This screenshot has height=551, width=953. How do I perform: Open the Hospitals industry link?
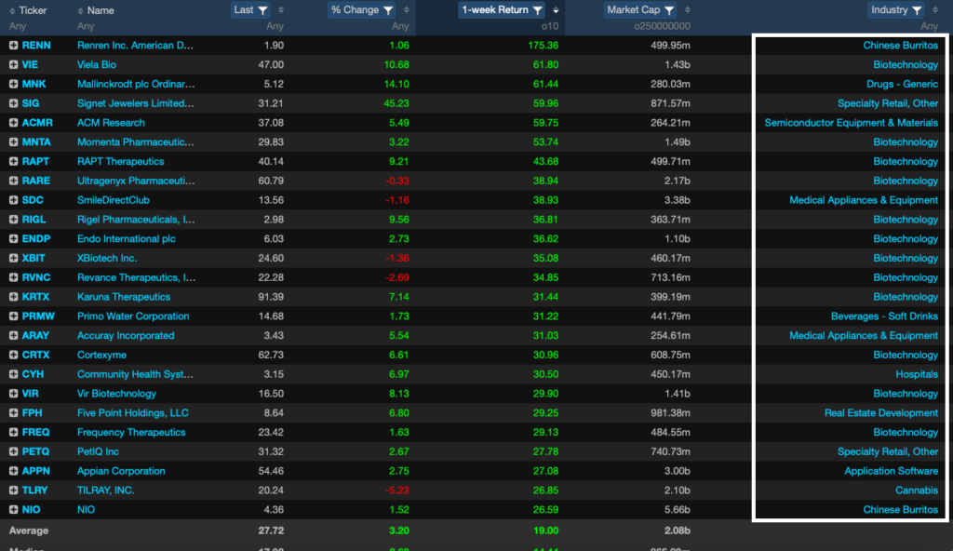[917, 374]
